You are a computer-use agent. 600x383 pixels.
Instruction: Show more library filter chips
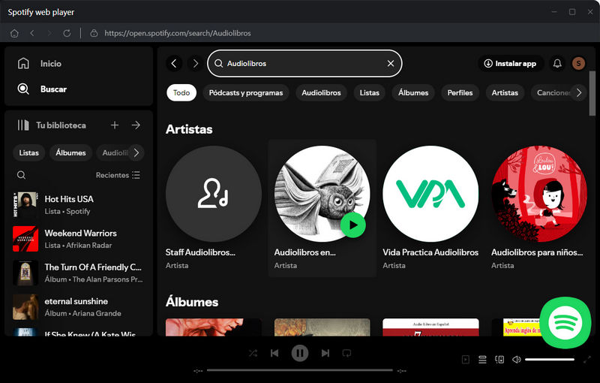coord(136,152)
